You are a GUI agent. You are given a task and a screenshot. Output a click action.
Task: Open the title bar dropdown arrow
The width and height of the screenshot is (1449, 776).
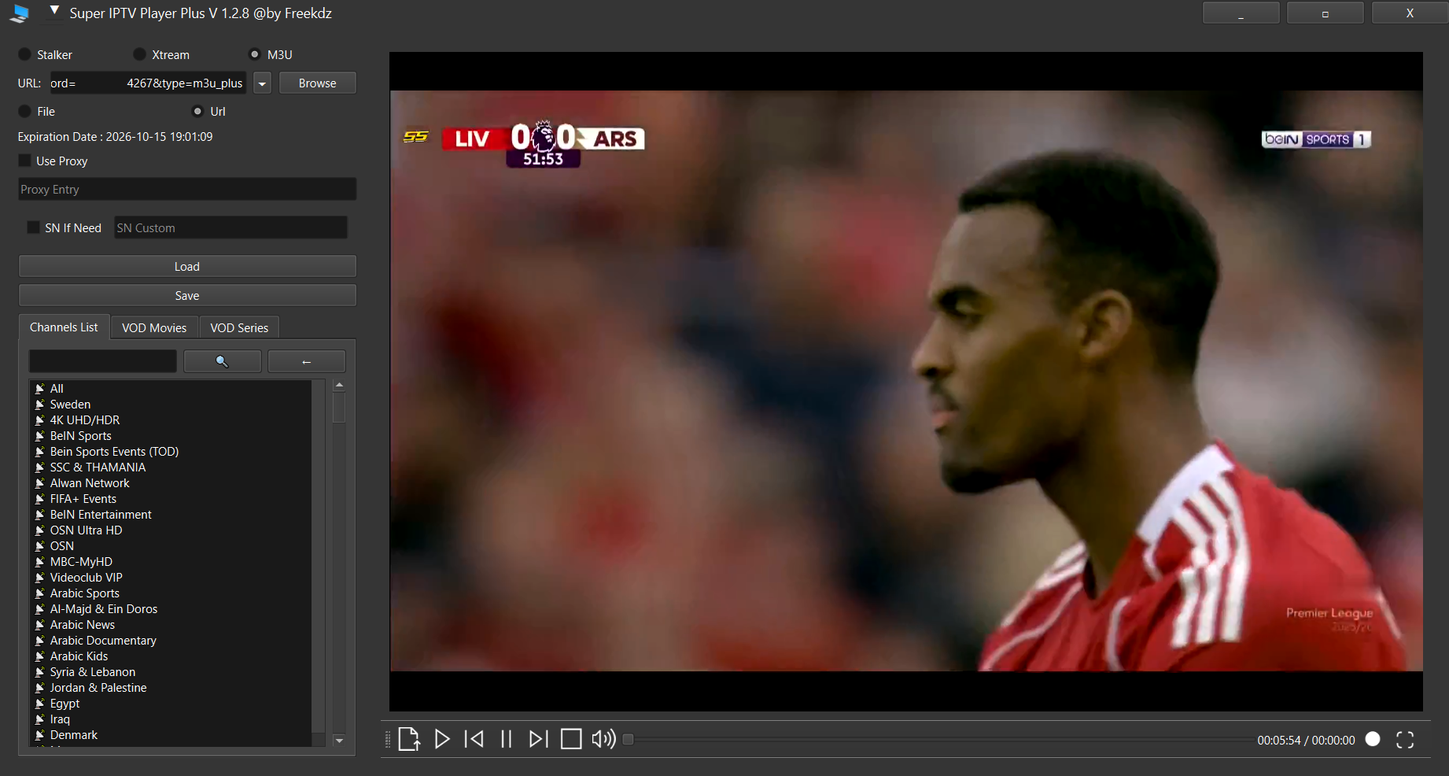coord(54,11)
